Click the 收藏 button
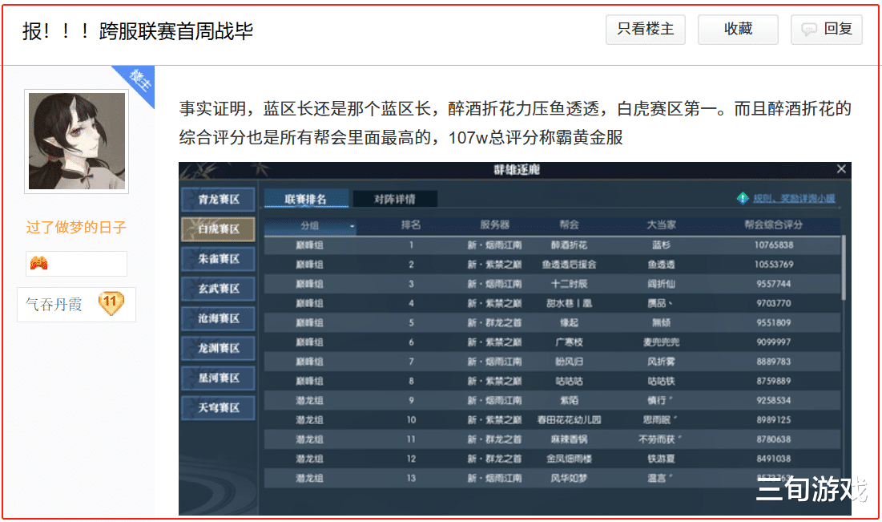 (x=738, y=30)
